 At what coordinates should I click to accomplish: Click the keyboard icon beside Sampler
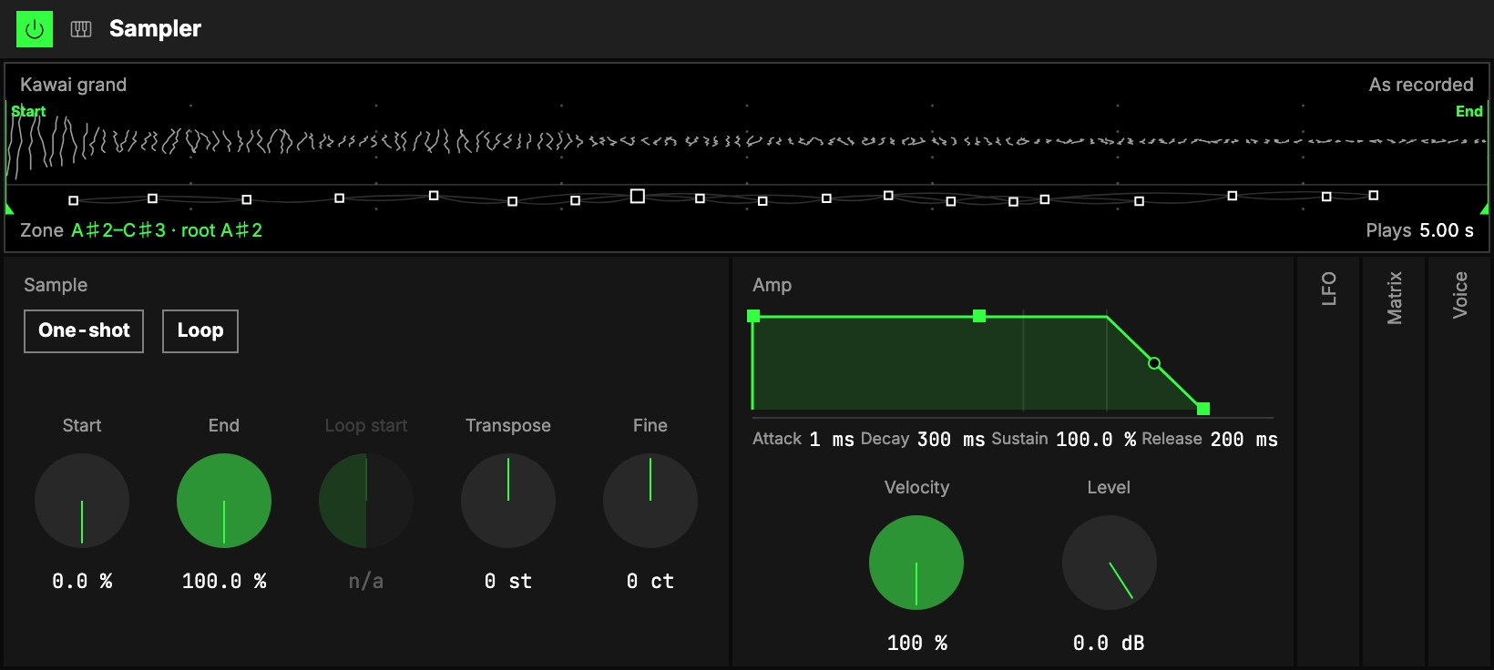[x=81, y=29]
